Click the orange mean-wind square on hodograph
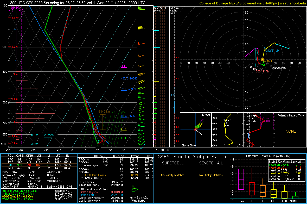 click(x=262, y=59)
